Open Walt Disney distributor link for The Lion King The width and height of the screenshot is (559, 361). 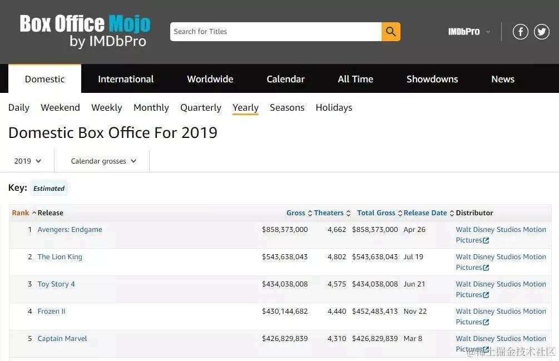tap(501, 262)
